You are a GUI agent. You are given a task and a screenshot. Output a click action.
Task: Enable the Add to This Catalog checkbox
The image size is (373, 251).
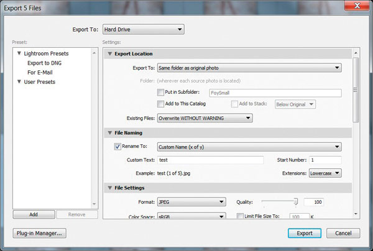point(160,104)
